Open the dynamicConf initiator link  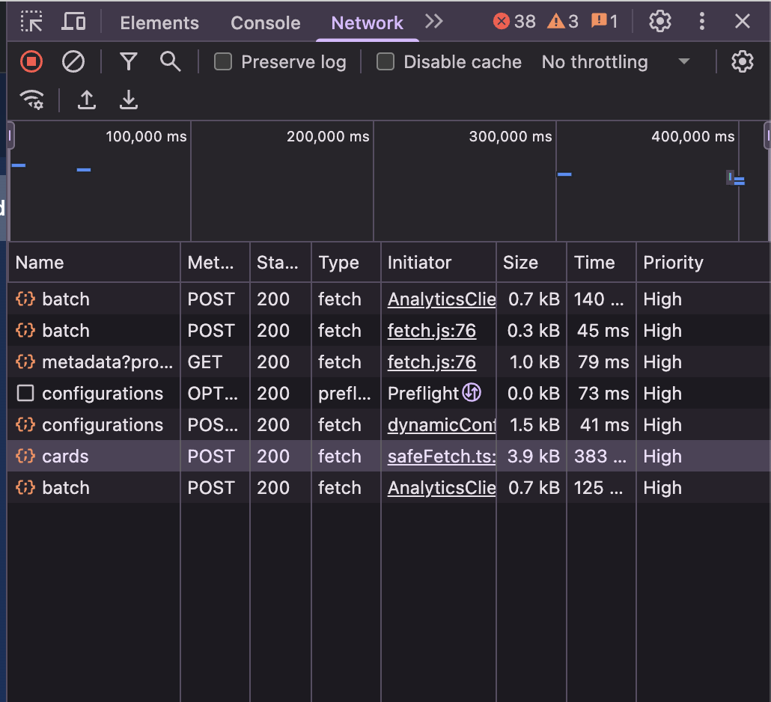(x=442, y=425)
